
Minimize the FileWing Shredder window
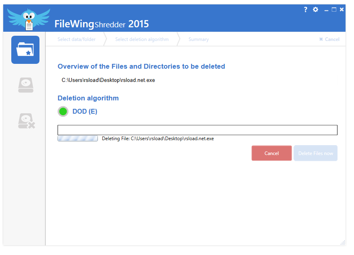point(326,10)
